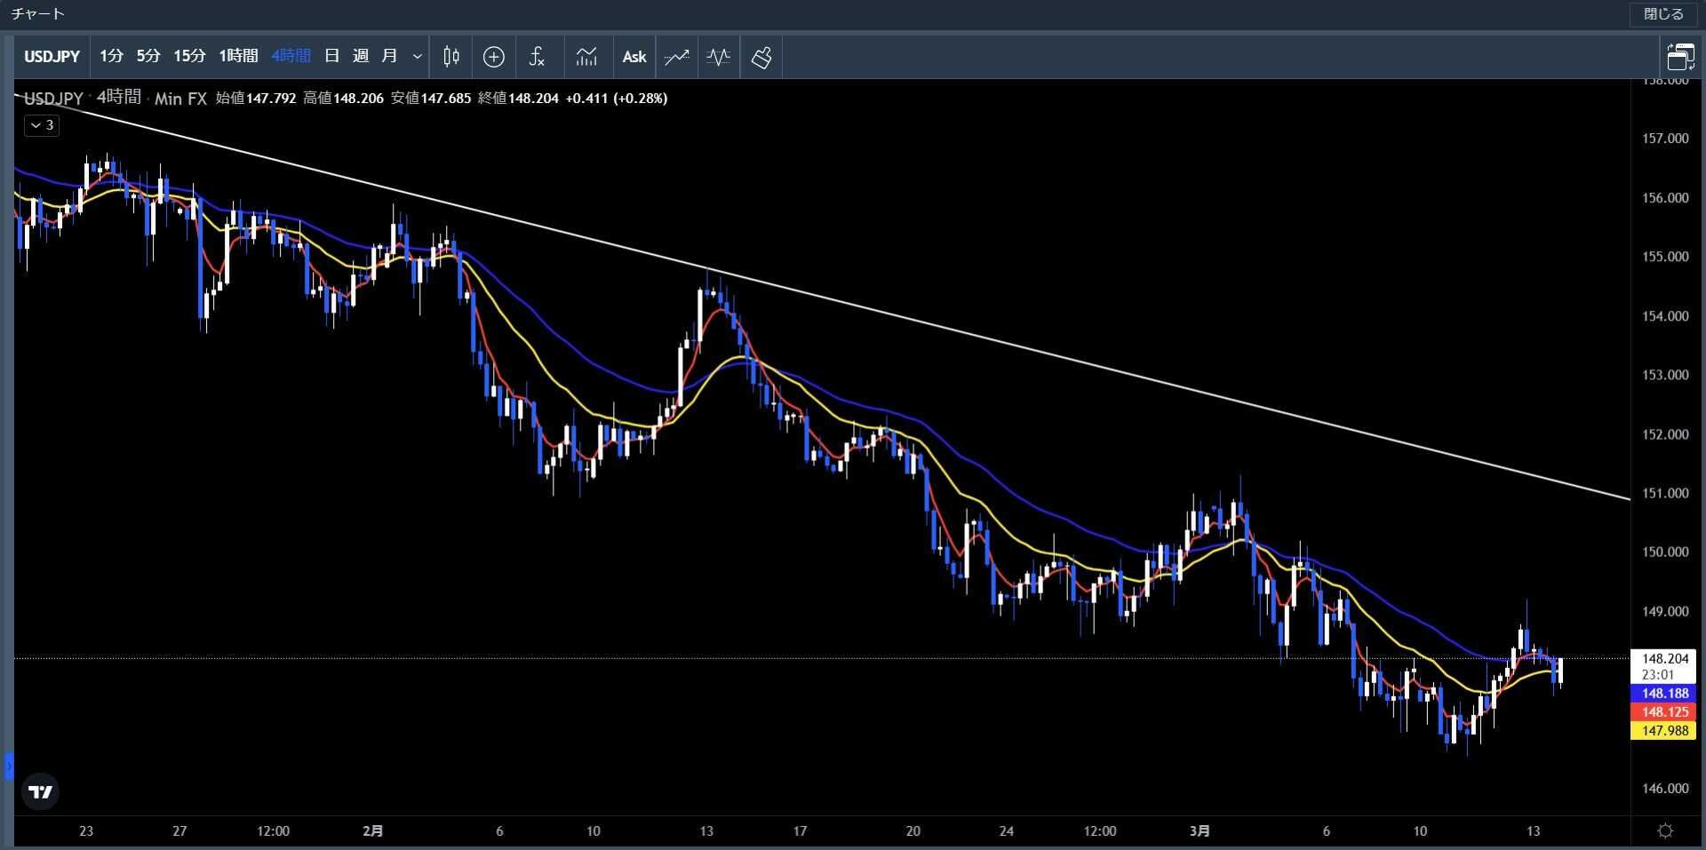
Task: Click the compare or add symbol plus icon
Action: [x=494, y=57]
